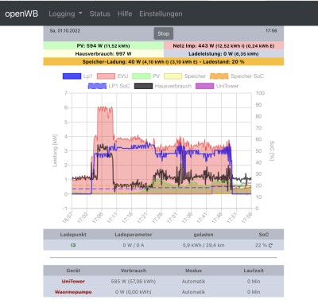
Task: Open the Status page
Action: [x=100, y=14]
